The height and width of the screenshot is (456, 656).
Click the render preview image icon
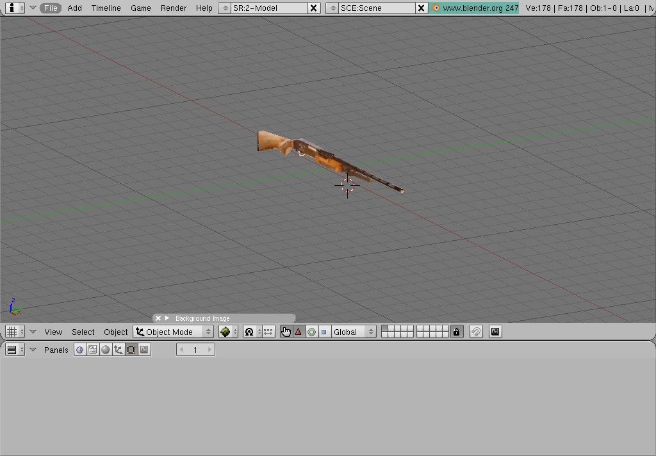(495, 332)
